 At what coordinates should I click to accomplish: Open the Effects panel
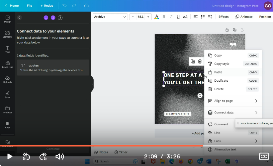tap(224, 17)
